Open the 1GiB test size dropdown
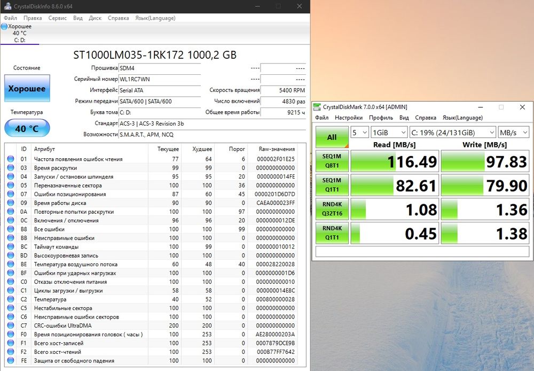Image resolution: width=534 pixels, height=371 pixels. [389, 132]
